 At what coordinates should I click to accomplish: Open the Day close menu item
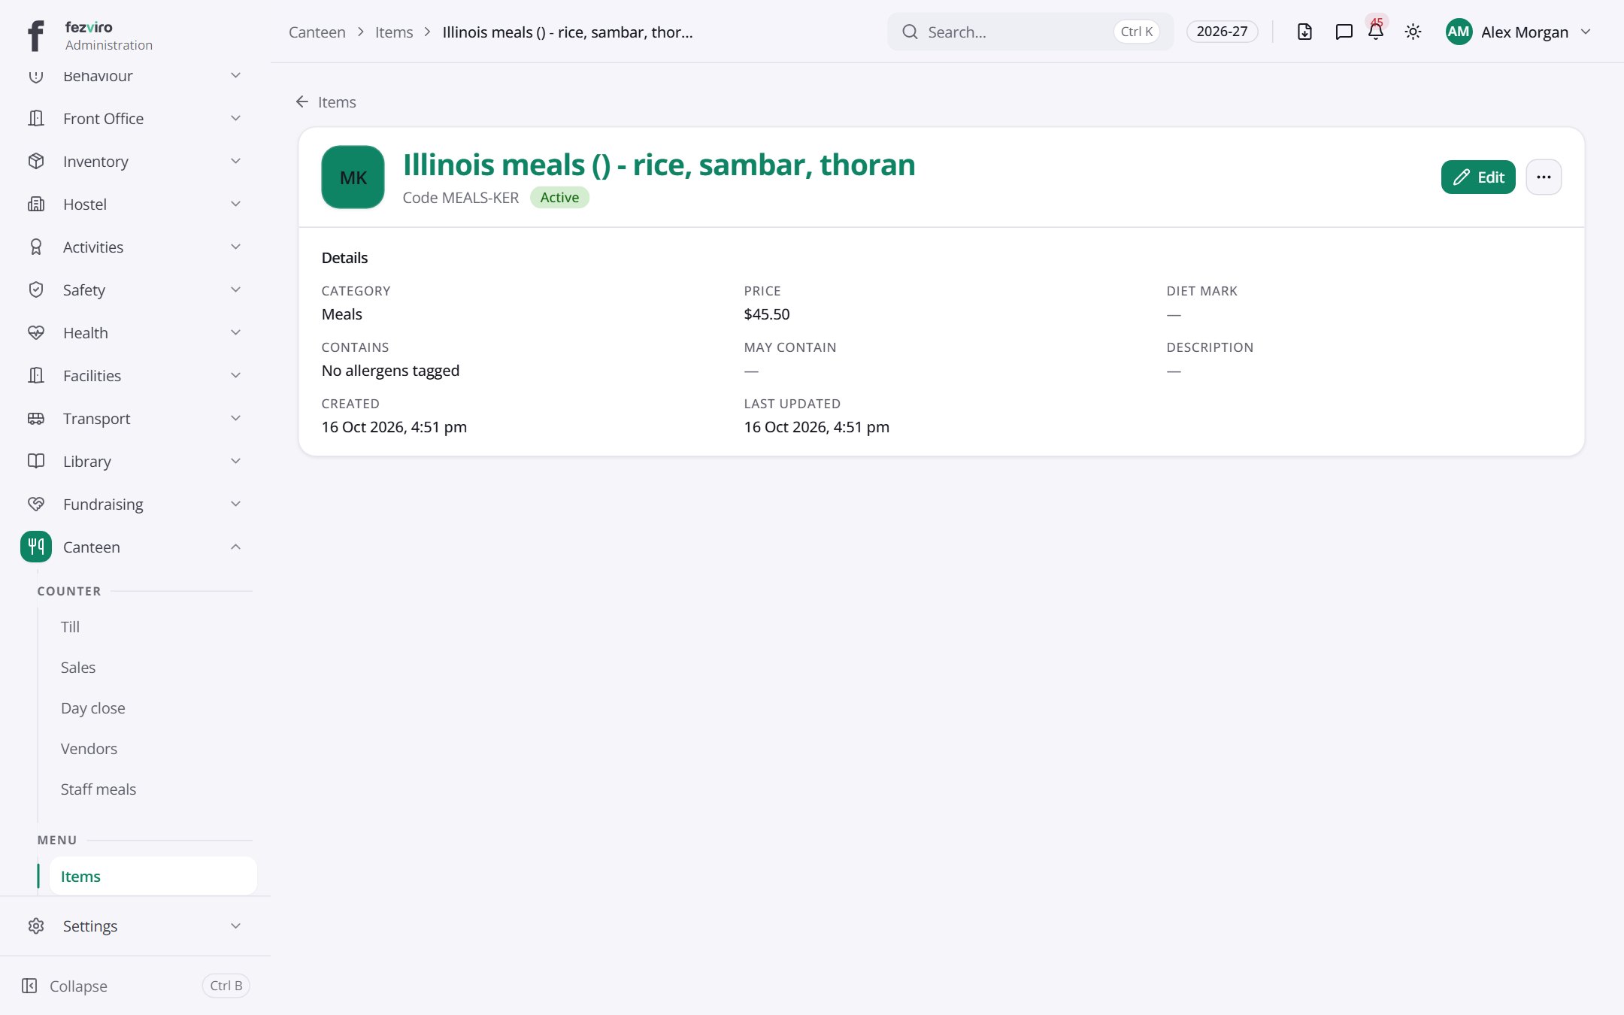click(x=153, y=708)
